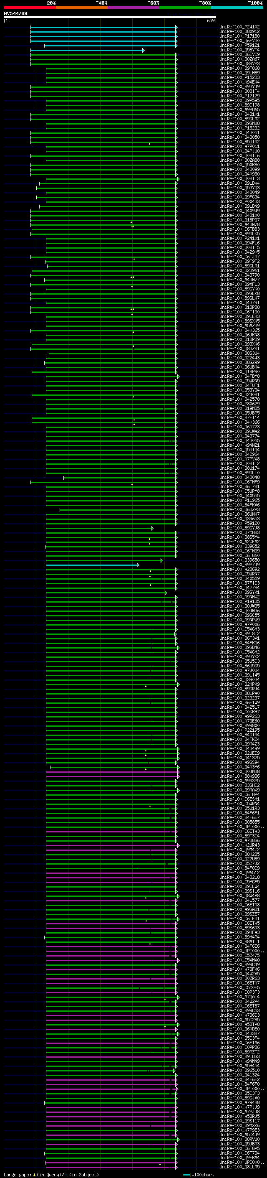Click label UniRef100_Q53YQ3

(x=239, y=188)
